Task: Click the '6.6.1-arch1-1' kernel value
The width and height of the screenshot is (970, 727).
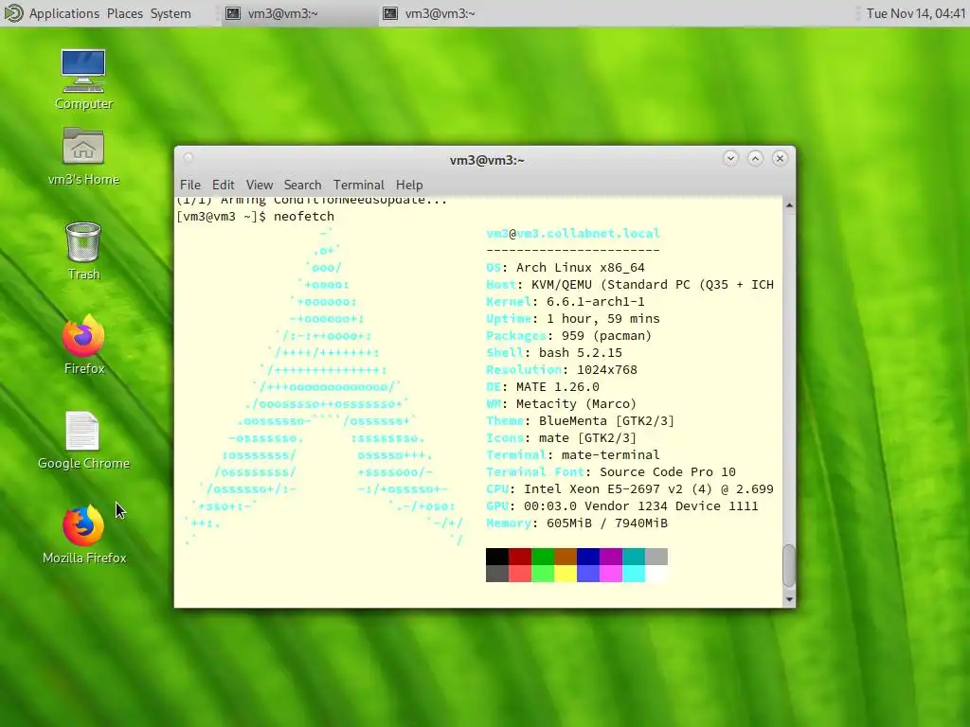Action: click(595, 302)
